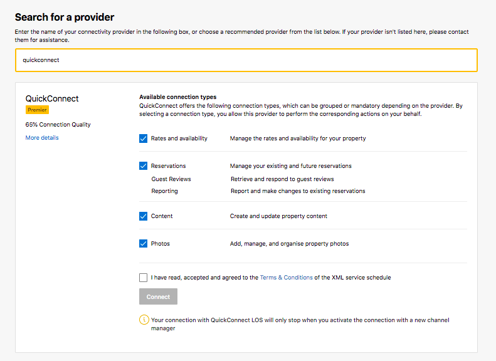Open the Terms & Conditions link

click(x=286, y=278)
